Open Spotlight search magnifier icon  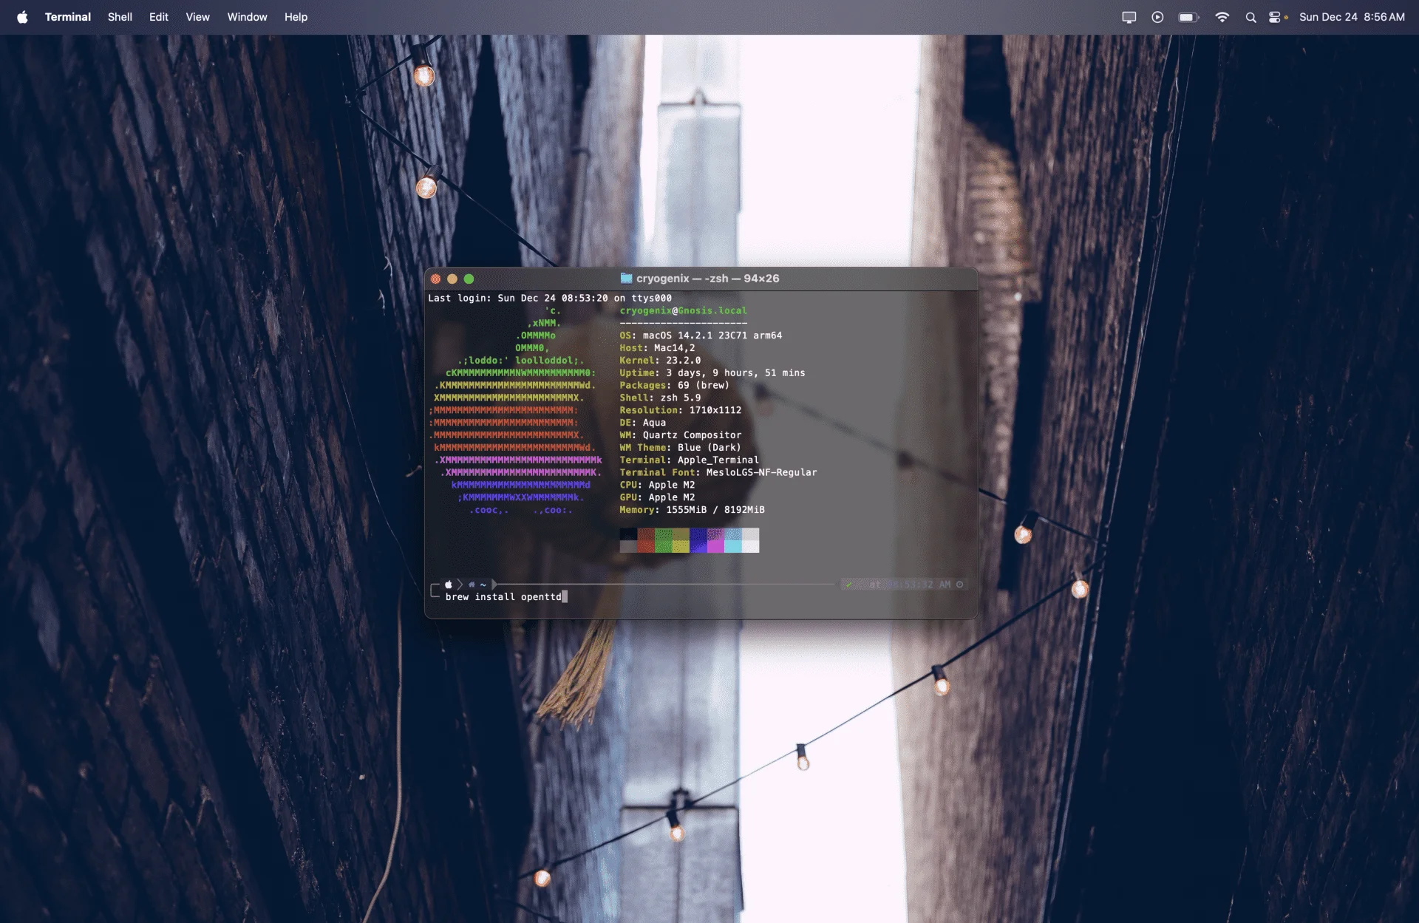tap(1250, 17)
